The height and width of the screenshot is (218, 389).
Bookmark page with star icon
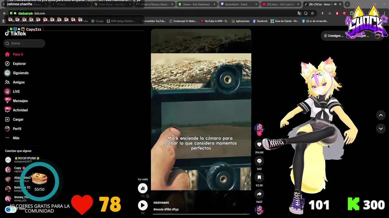[312, 13]
